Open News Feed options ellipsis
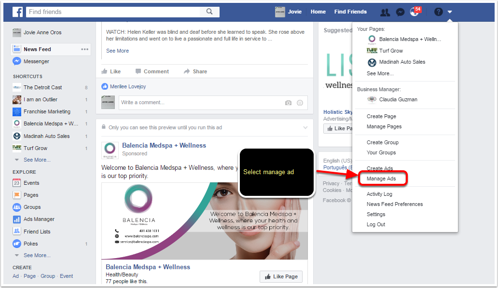Image resolution: width=498 pixels, height=288 pixels. [x=84, y=49]
